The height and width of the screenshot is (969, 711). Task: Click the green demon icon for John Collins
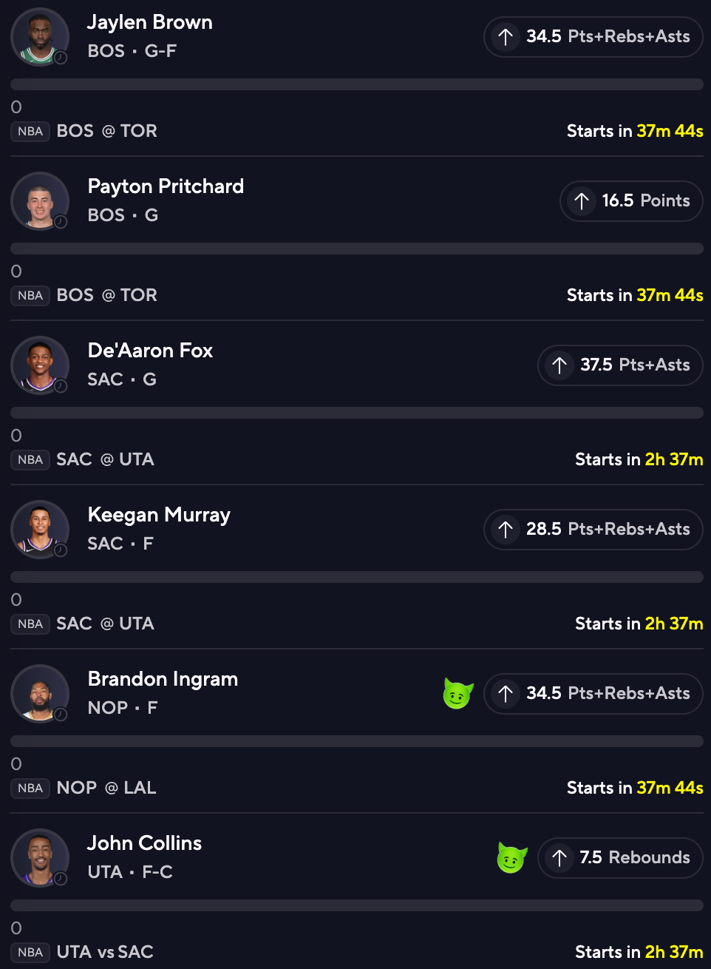point(511,858)
